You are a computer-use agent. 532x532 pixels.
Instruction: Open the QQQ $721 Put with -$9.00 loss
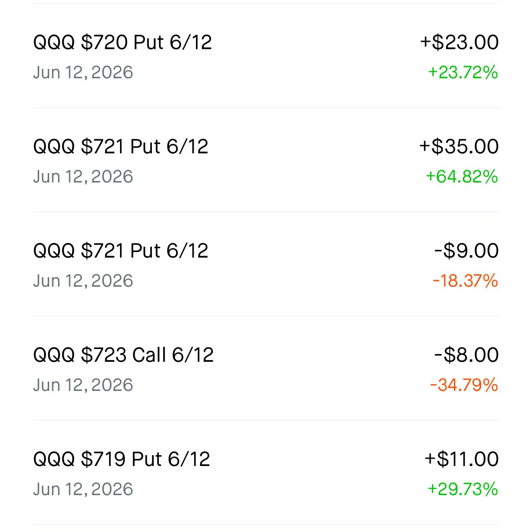266,264
